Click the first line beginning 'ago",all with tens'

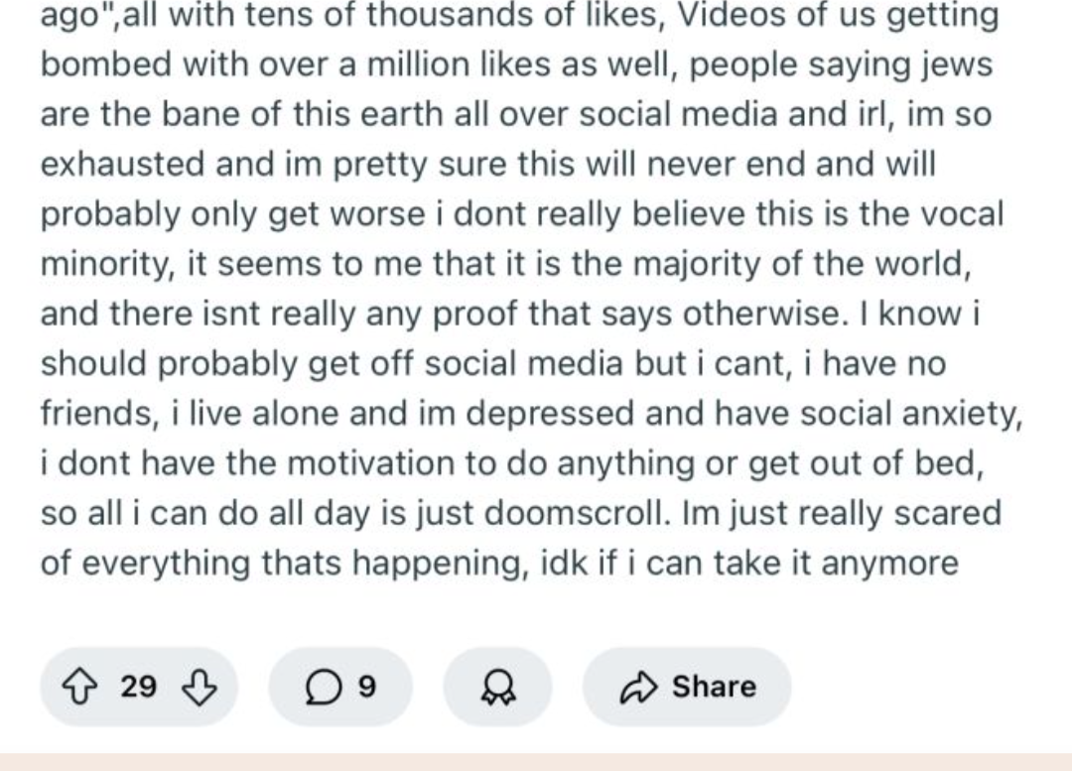click(519, 17)
